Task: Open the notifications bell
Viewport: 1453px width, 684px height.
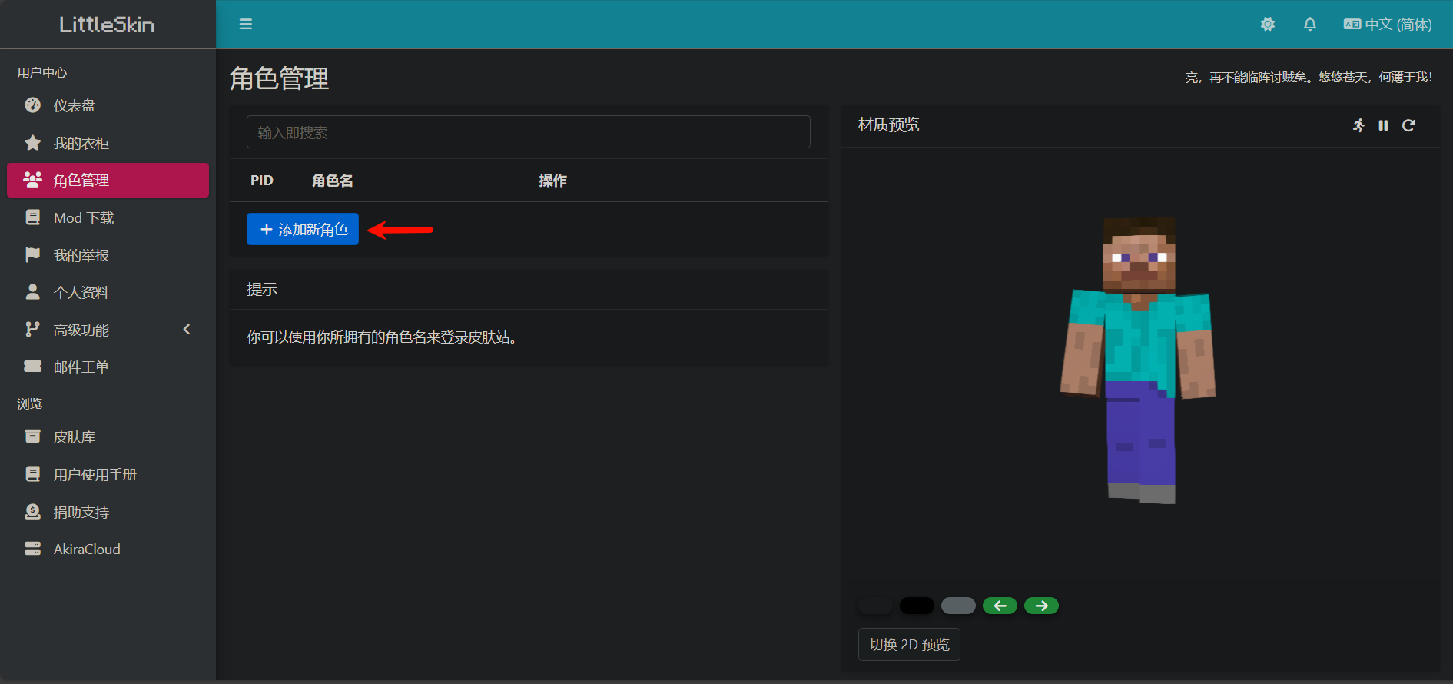Action: (x=1309, y=25)
